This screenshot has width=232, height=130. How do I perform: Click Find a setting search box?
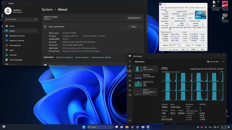pos(21,19)
